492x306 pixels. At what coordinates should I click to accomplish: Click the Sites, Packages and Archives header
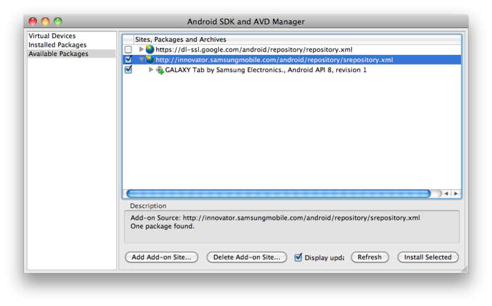(180, 39)
